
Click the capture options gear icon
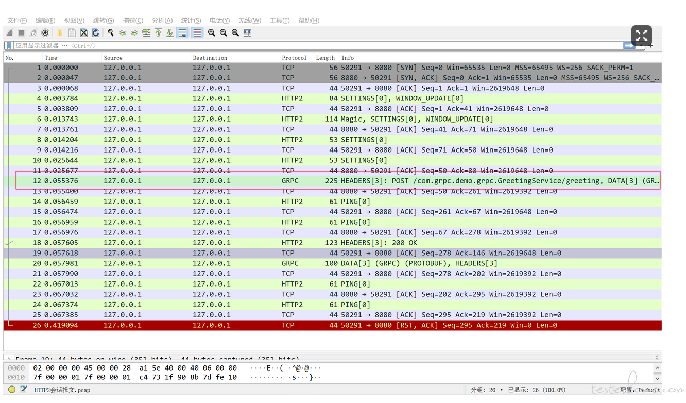point(45,33)
